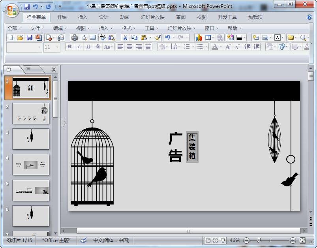Open an existing file with folder icon
The width and height of the screenshot is (317, 248).
point(20,38)
